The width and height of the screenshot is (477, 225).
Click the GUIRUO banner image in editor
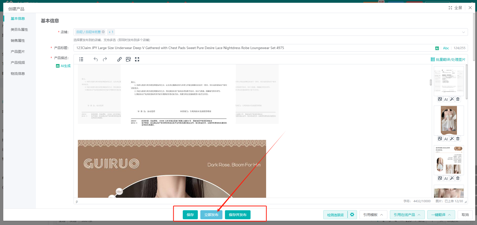point(172,169)
